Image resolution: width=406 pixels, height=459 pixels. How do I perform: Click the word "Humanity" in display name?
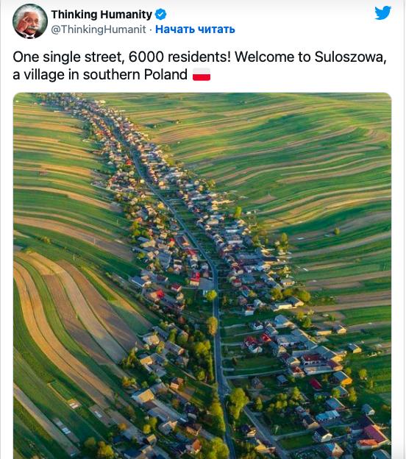tap(126, 15)
